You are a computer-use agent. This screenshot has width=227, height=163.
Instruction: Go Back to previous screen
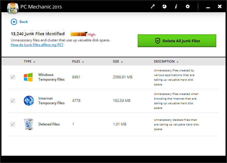24,22
